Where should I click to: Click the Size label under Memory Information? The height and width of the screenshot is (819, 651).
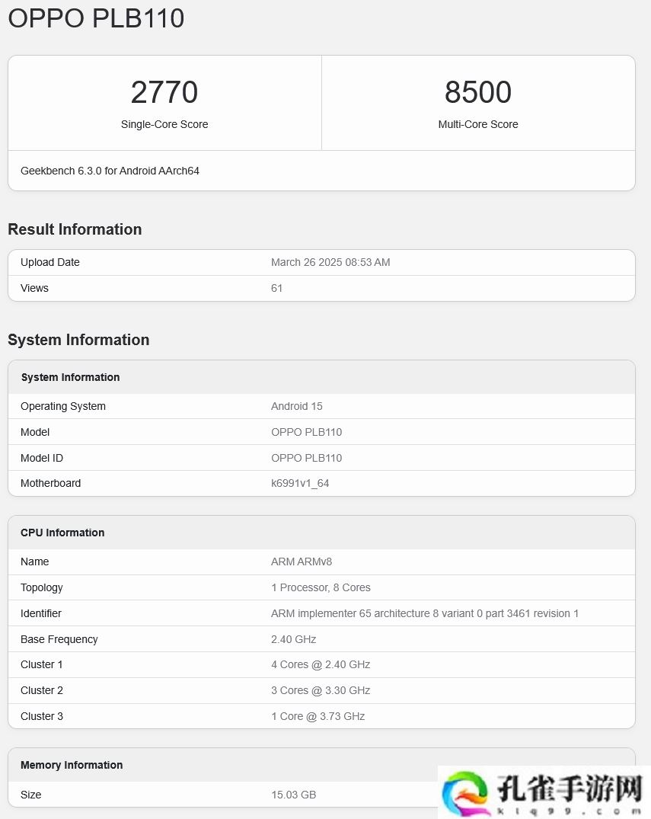pyautogui.click(x=30, y=795)
